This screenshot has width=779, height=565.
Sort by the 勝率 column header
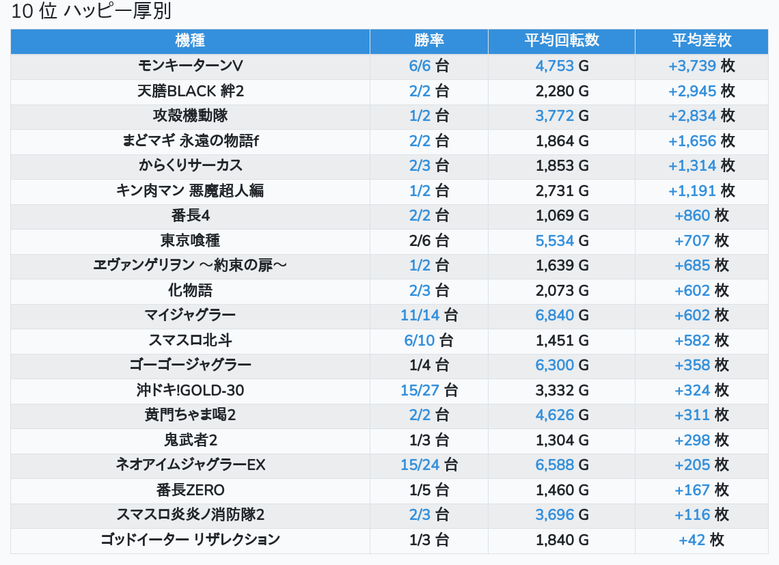coord(428,40)
